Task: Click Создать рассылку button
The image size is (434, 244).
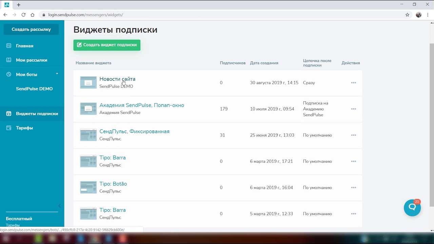Action: [x=31, y=29]
